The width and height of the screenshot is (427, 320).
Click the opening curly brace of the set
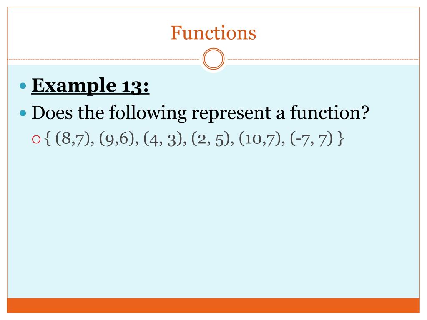point(48,139)
